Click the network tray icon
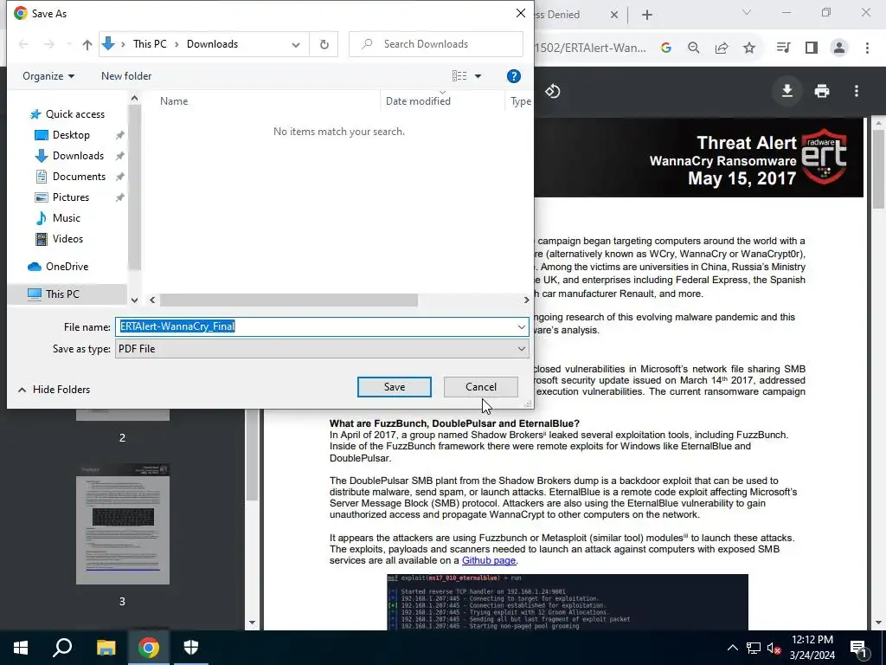Screen dimensions: 886x665 click(x=754, y=648)
